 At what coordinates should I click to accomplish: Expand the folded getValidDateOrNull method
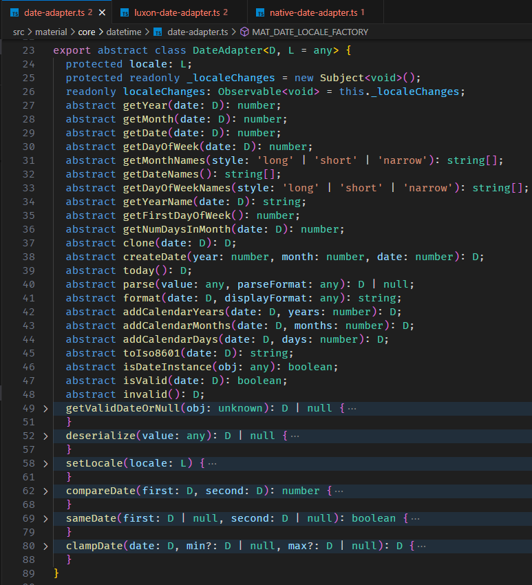point(45,409)
